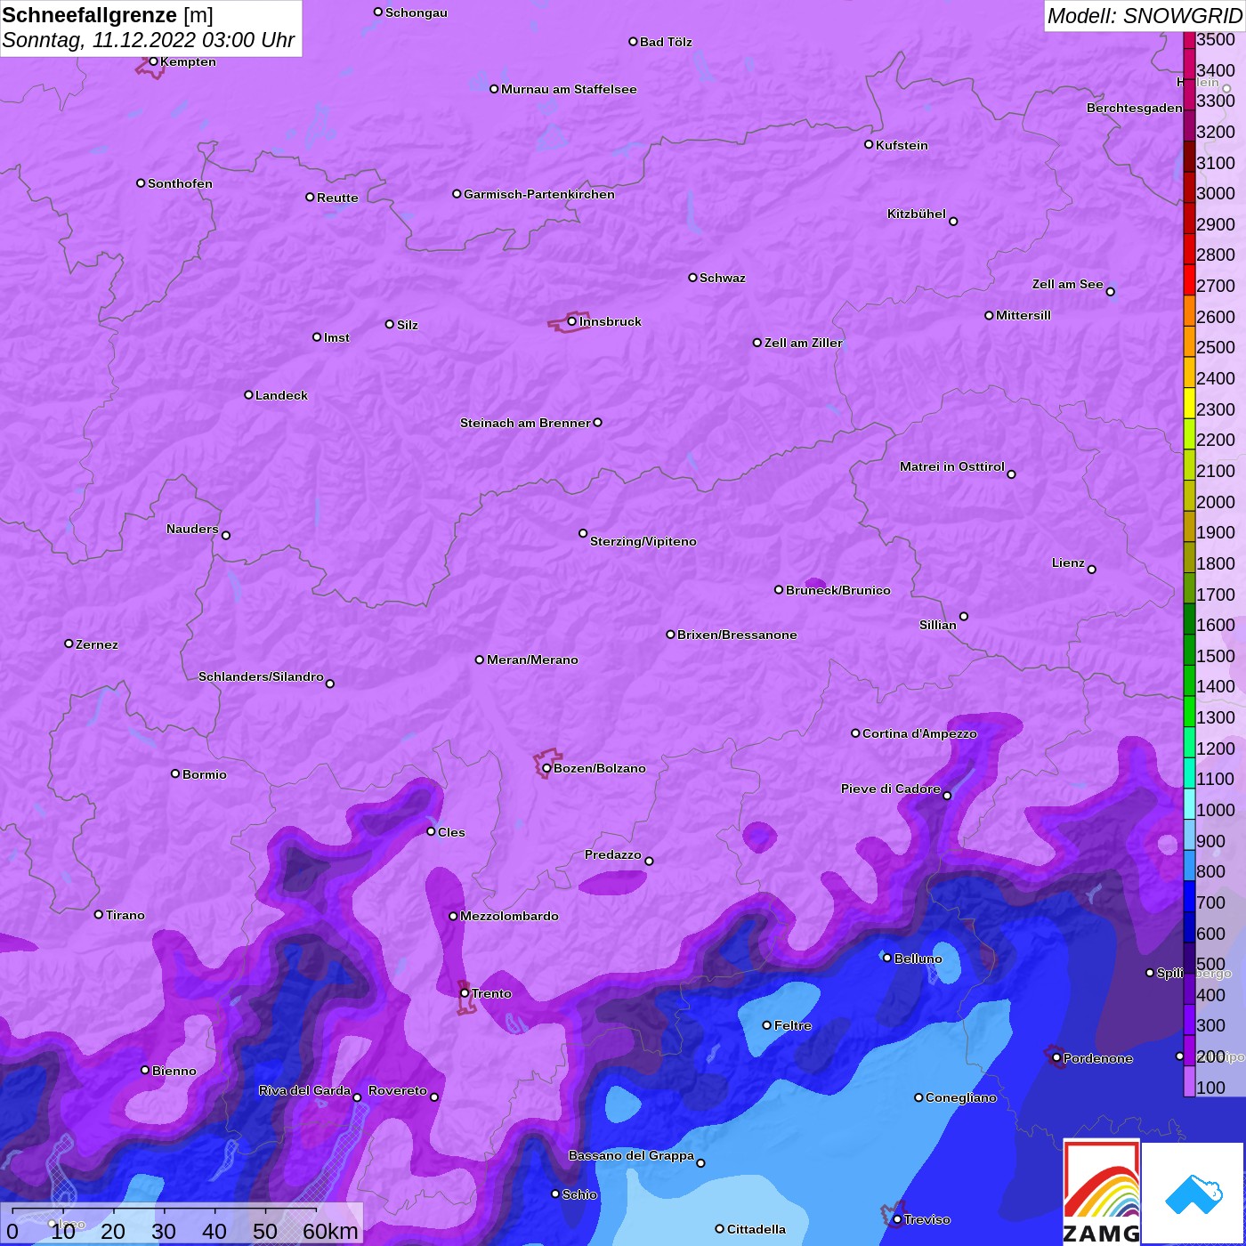
Task: Click the 'Garmisch-Partenkirchen' label
Action: (539, 194)
